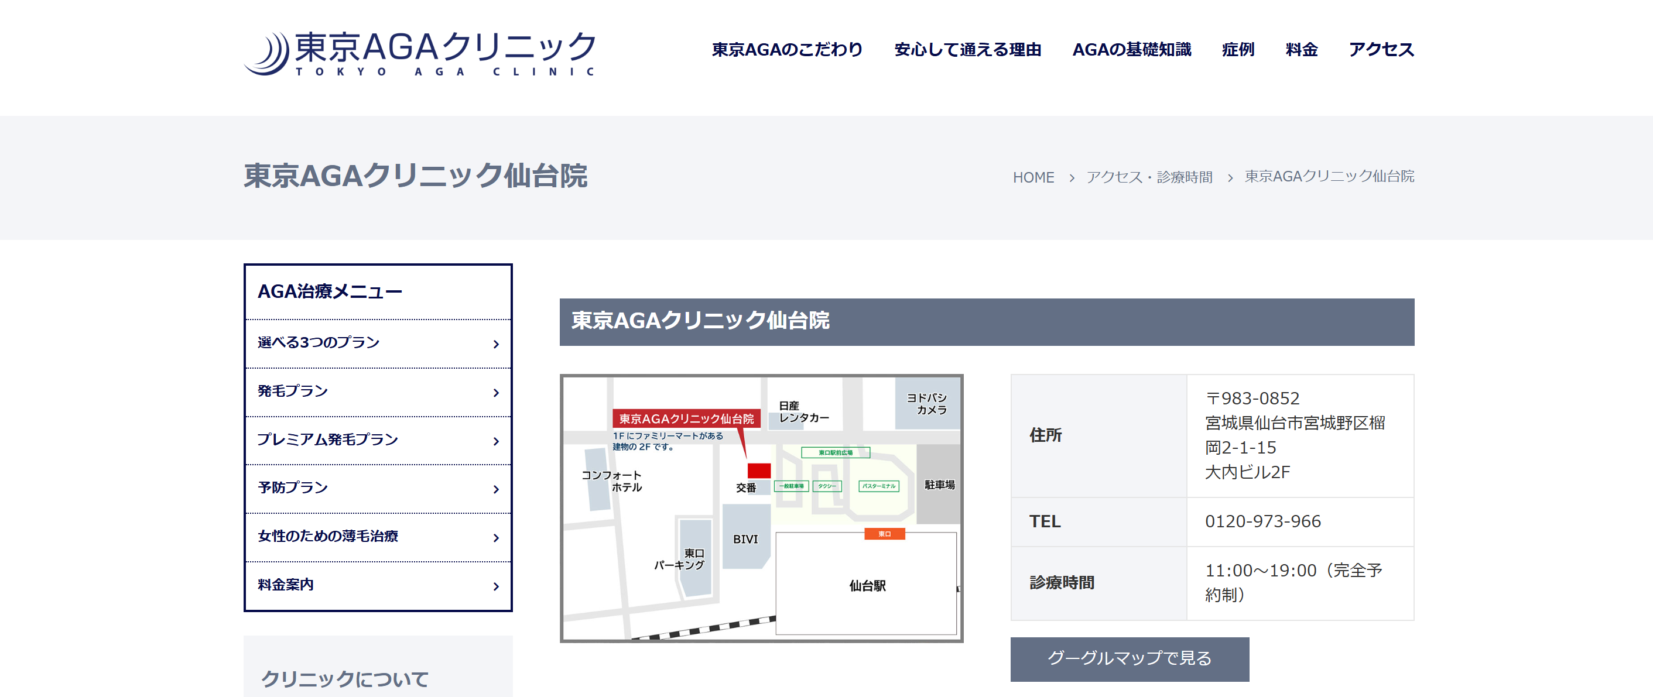Image resolution: width=1653 pixels, height=697 pixels.
Task: Click the phone number 0120-973-966
Action: [x=1262, y=521]
